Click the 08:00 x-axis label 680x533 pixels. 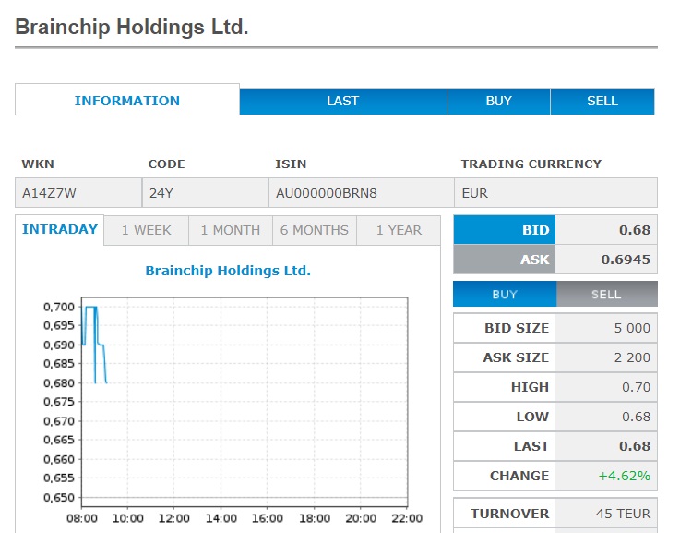coord(82,518)
